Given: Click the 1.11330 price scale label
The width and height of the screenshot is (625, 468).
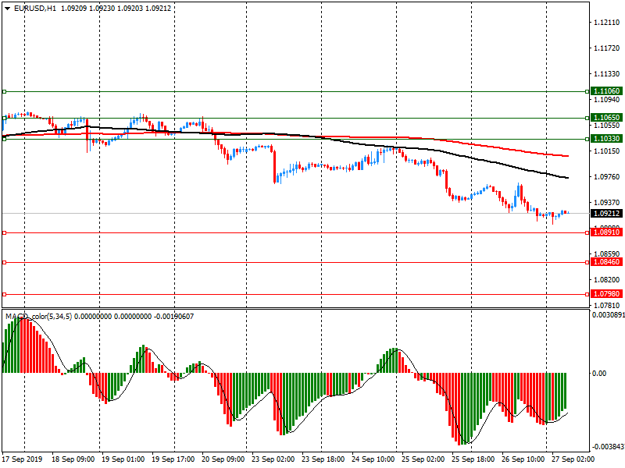Looking at the screenshot, I should 607,74.
